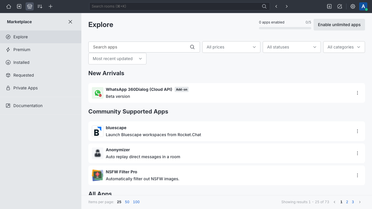This screenshot has height=209, width=372.
Task: Set items per page to 25
Action: pos(119,202)
